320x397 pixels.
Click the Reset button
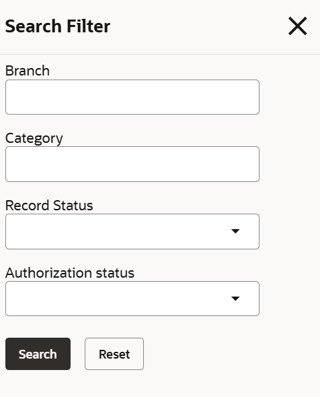[x=114, y=354]
